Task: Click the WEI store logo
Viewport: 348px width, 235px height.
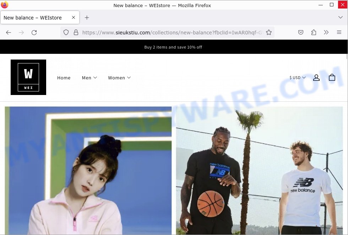Action: pos(28,77)
